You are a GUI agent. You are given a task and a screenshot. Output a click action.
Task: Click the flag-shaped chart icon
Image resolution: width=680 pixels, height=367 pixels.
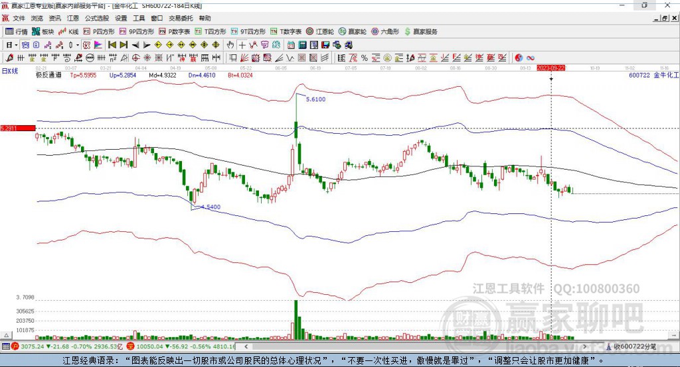[x=98, y=45]
